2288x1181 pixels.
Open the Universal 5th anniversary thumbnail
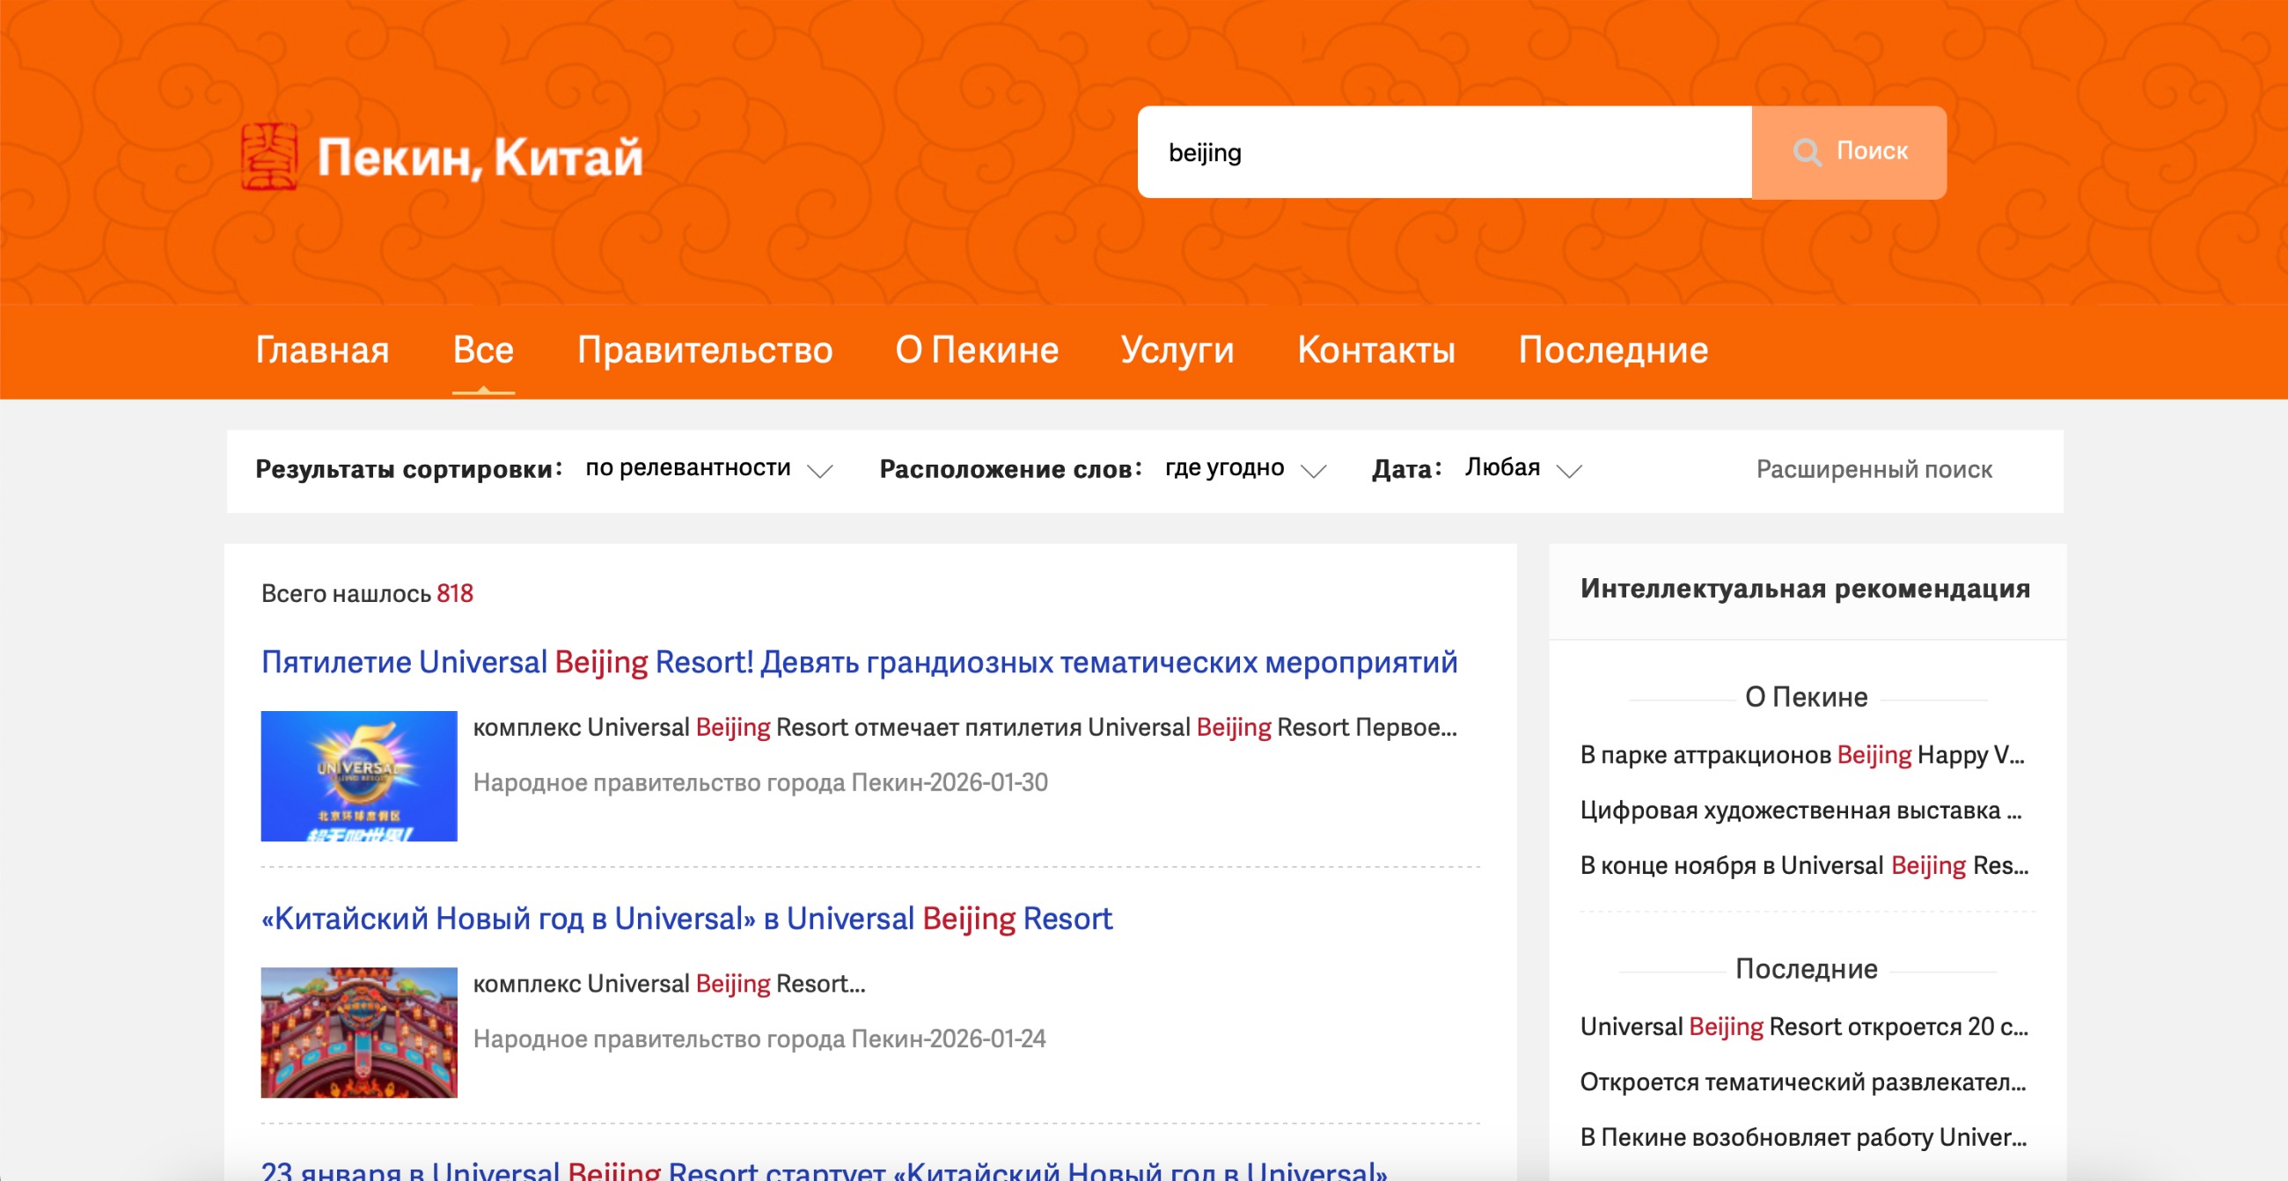click(x=359, y=776)
